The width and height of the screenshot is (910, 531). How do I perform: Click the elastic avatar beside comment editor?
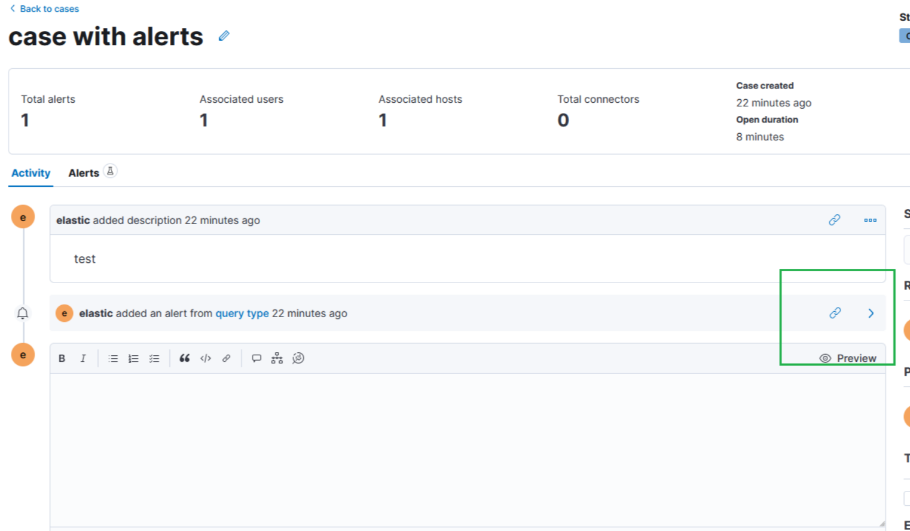click(x=23, y=355)
